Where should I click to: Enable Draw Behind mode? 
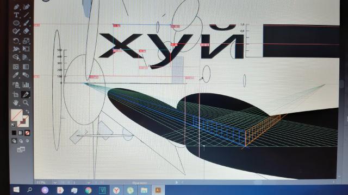21,141
